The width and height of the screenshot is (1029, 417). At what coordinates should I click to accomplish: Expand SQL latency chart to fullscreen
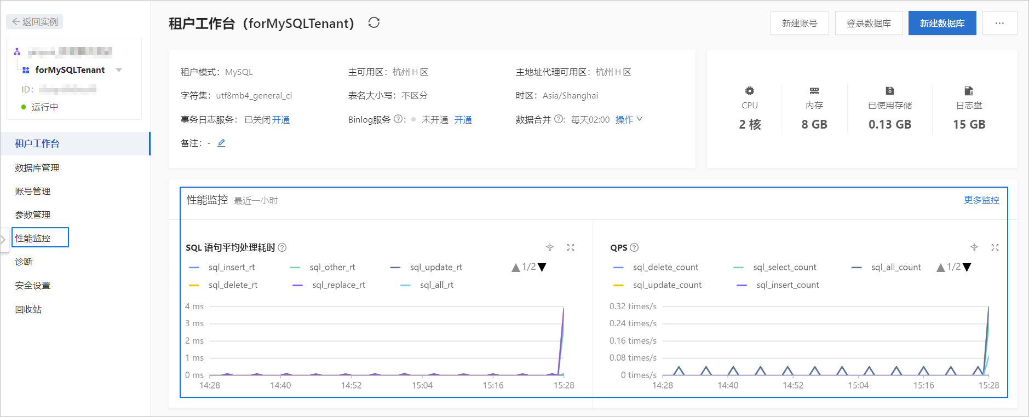click(571, 247)
